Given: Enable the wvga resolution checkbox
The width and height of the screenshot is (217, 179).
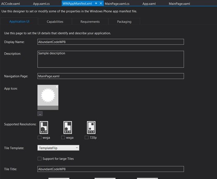Looking at the screenshot, I should (x=40, y=137).
